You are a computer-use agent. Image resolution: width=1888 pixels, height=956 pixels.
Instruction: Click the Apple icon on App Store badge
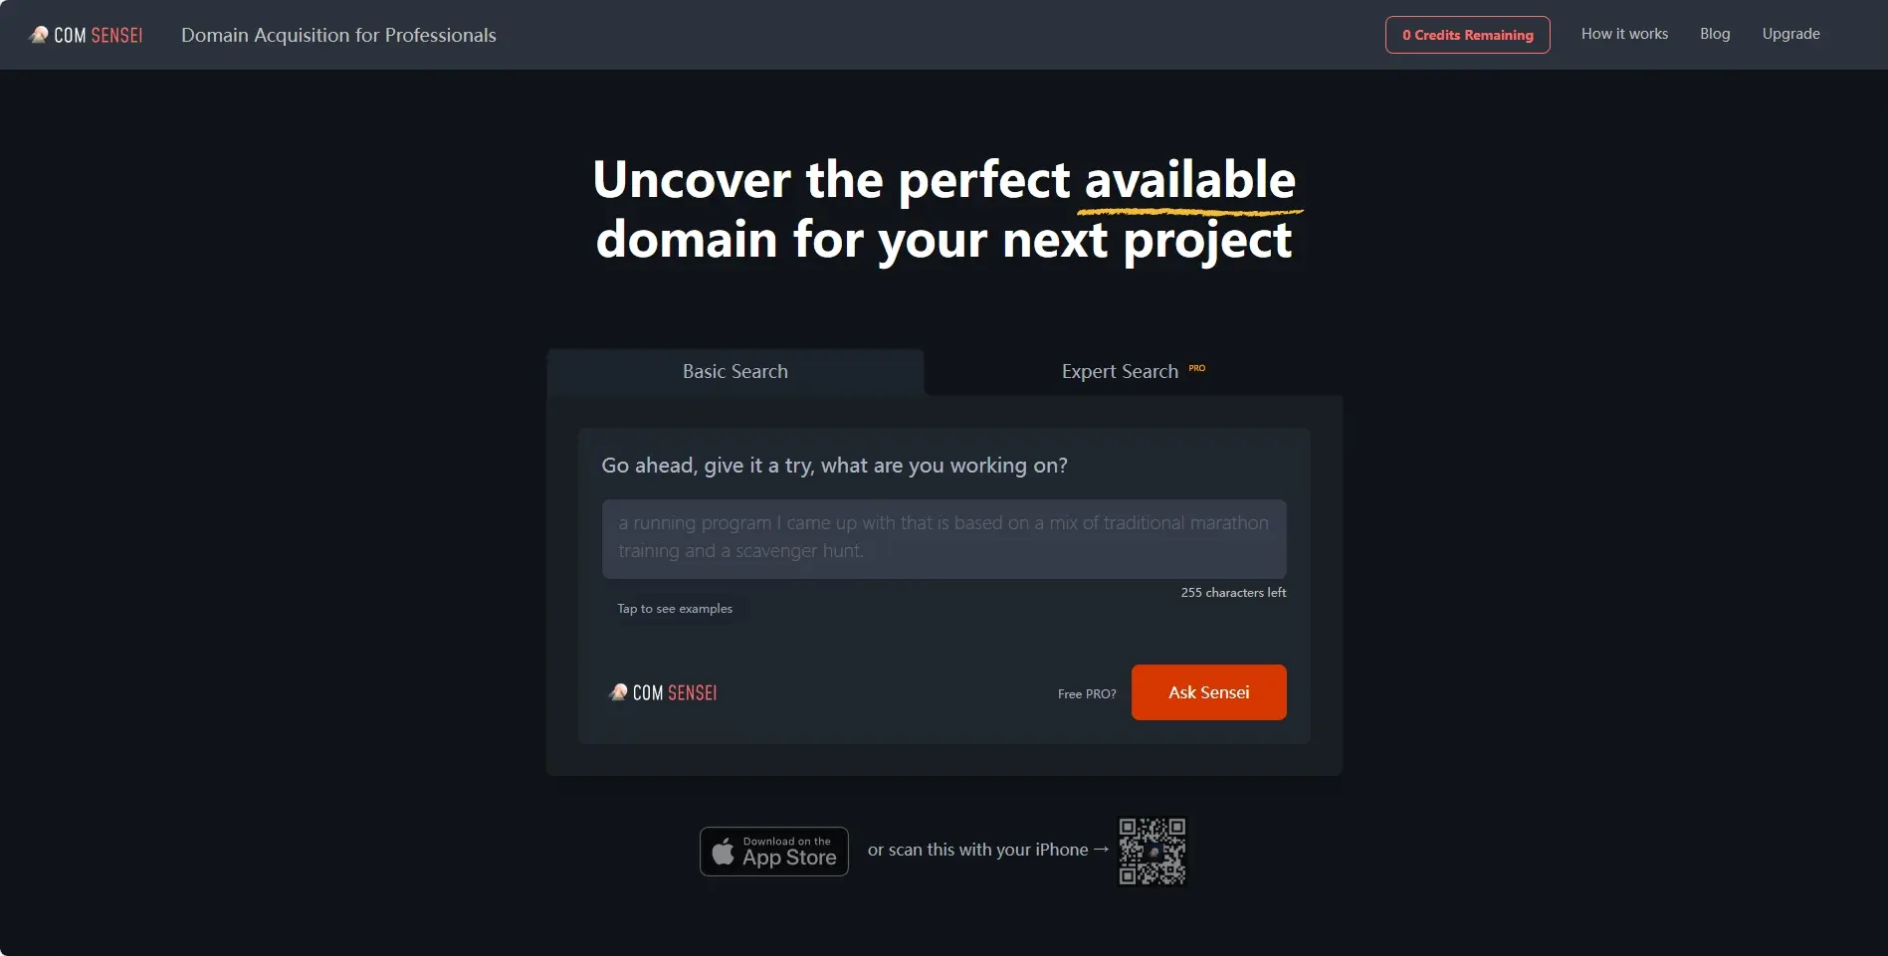[724, 852]
